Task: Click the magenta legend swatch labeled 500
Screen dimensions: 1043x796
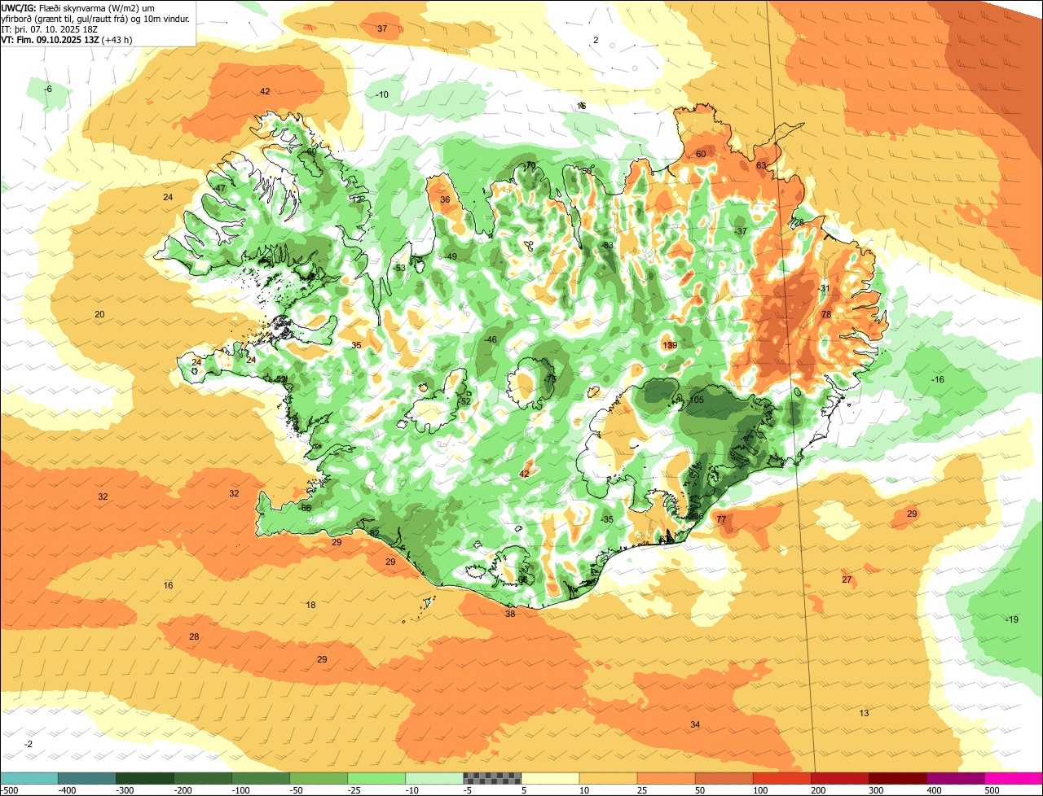Action: 1013,778
